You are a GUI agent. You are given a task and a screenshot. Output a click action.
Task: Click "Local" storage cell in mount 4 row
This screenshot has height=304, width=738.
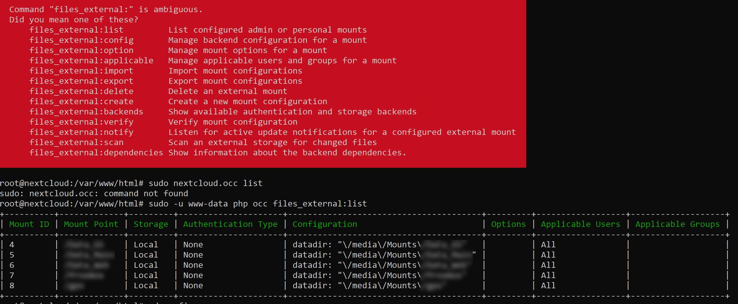146,245
